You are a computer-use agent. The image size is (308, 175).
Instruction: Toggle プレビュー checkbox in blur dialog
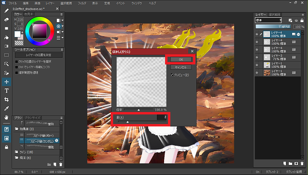pyautogui.click(x=172, y=75)
